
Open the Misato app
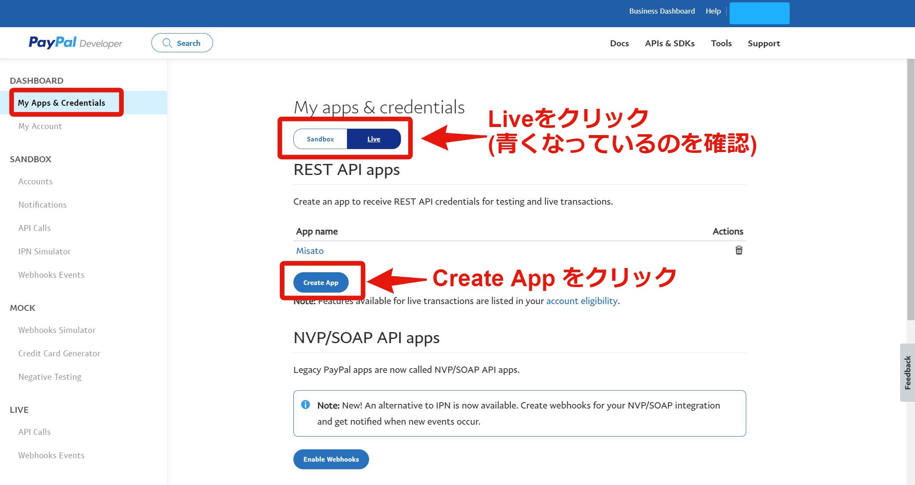pyautogui.click(x=310, y=251)
